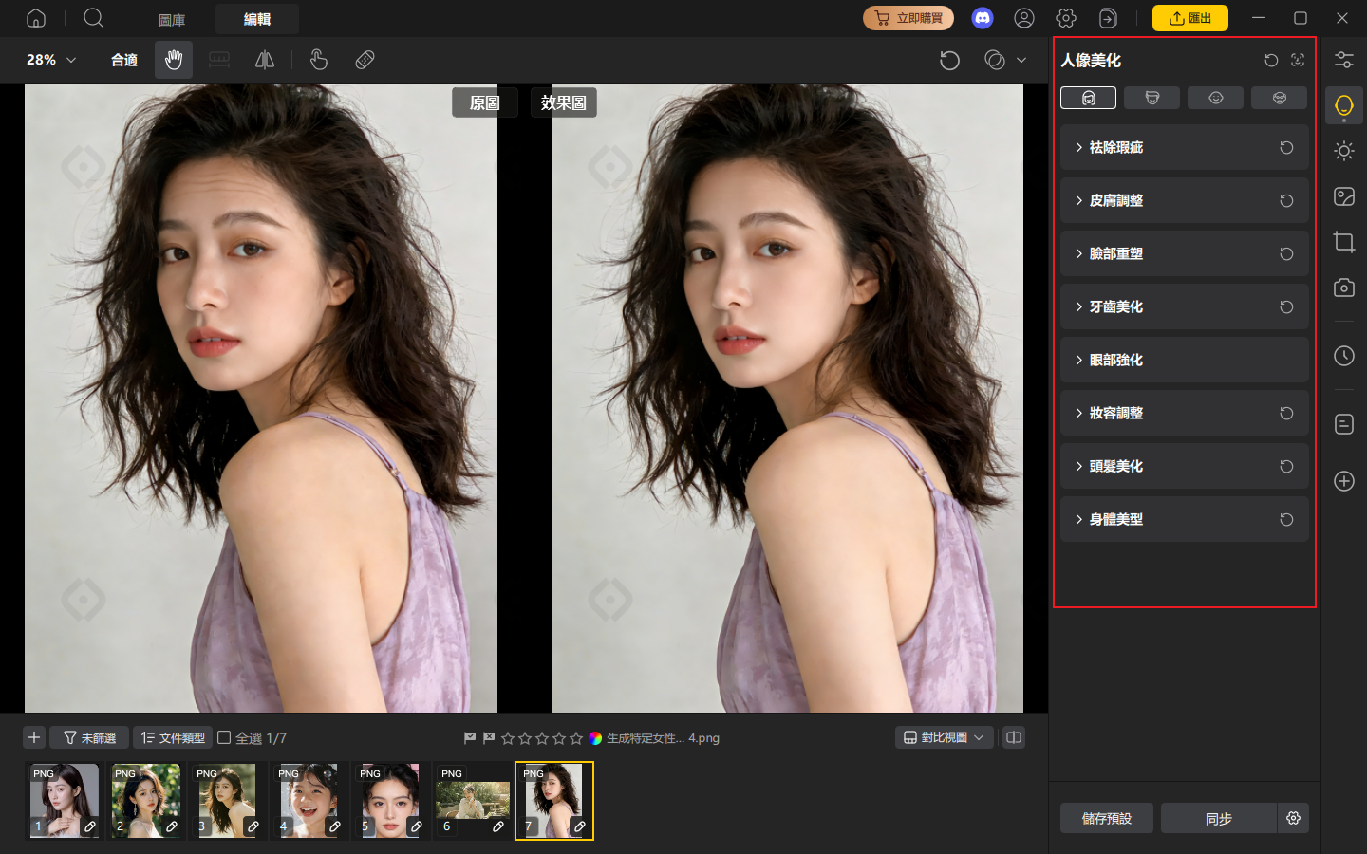Toggle the split compare view icon
Screen dimensions: 1367x854
click(1014, 737)
